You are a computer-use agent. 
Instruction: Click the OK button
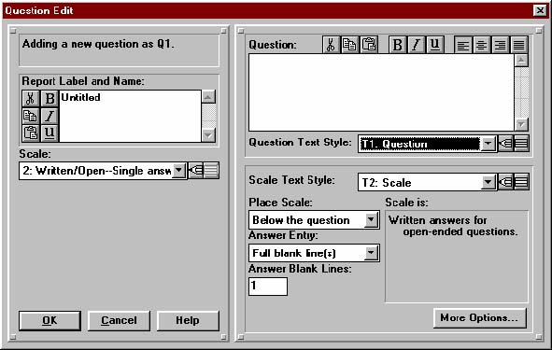pos(50,320)
